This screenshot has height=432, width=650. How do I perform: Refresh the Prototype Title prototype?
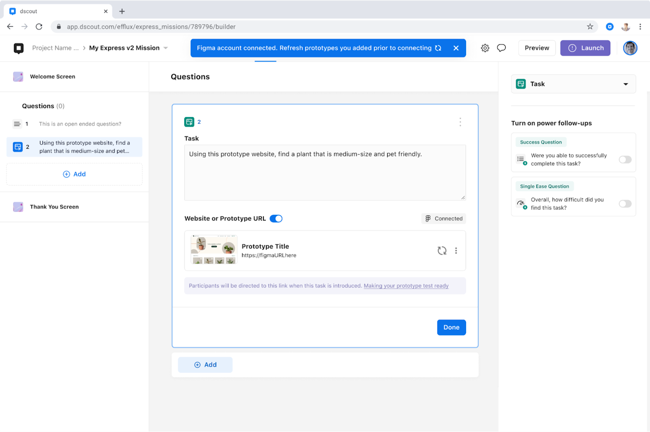click(442, 251)
